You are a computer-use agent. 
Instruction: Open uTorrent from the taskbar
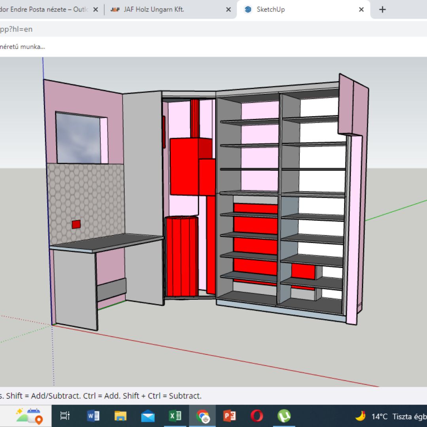[284, 416]
